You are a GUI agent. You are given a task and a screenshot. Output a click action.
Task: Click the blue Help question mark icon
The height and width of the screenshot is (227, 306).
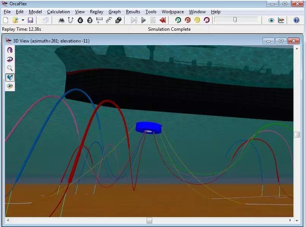[x=297, y=20]
